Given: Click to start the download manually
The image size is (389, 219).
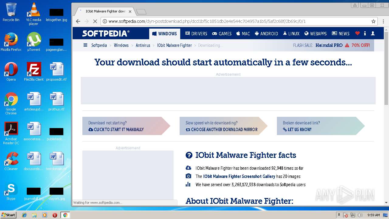Looking at the screenshot, I should 116,130.
